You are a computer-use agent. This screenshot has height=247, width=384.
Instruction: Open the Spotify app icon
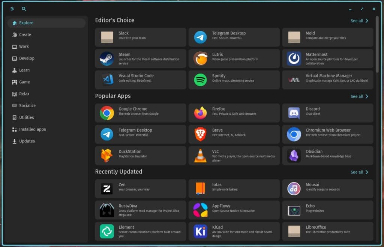(200, 80)
